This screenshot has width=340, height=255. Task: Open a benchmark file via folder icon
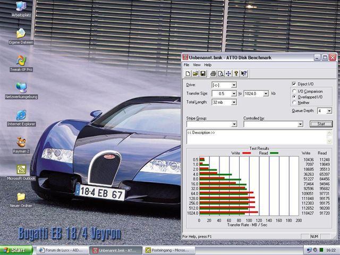click(195, 74)
